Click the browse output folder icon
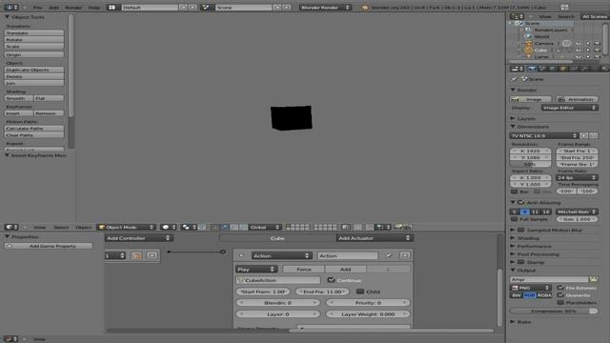The height and width of the screenshot is (343, 610). tap(593, 279)
